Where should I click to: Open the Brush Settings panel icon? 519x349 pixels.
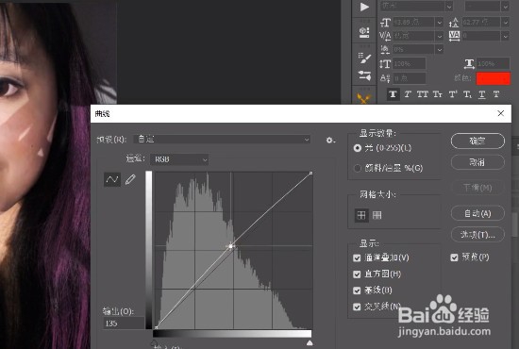tap(364, 58)
